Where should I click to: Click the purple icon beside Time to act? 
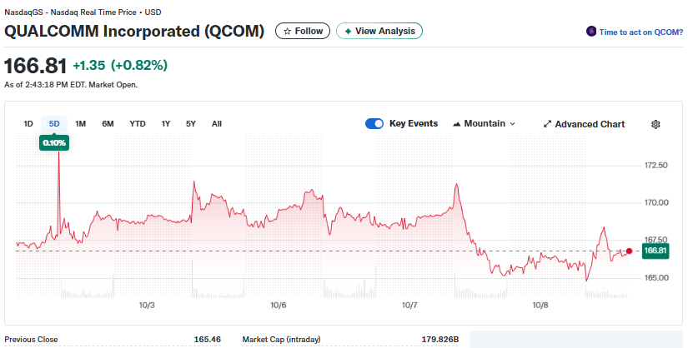point(591,32)
